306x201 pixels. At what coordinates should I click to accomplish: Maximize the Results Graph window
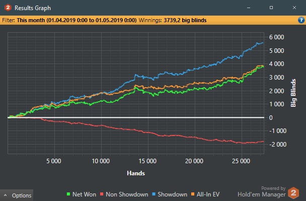[x=271, y=8]
